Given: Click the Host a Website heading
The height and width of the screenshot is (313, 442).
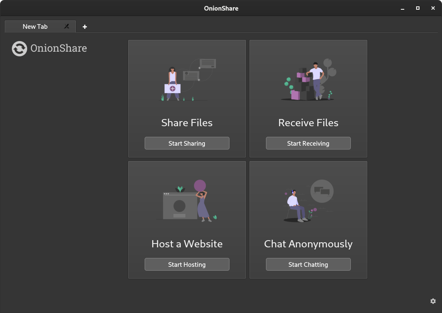Looking at the screenshot, I should point(187,244).
